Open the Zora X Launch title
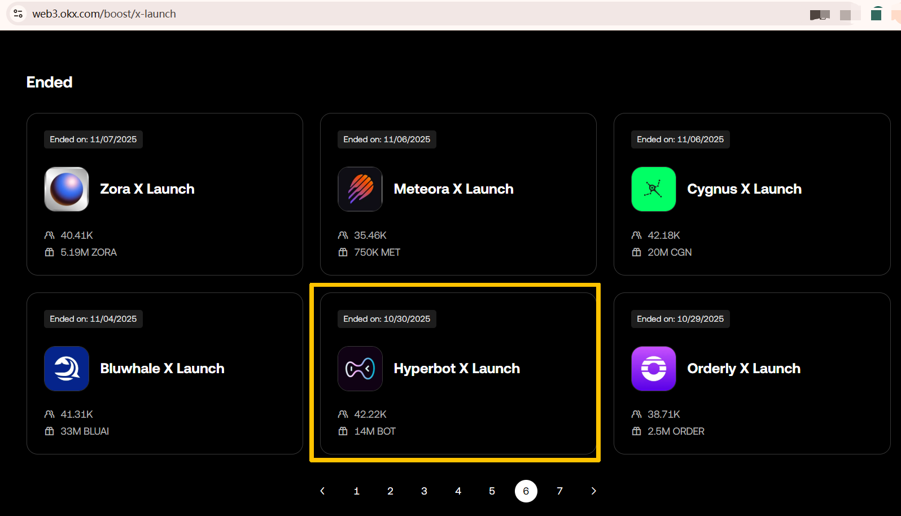 pos(147,189)
